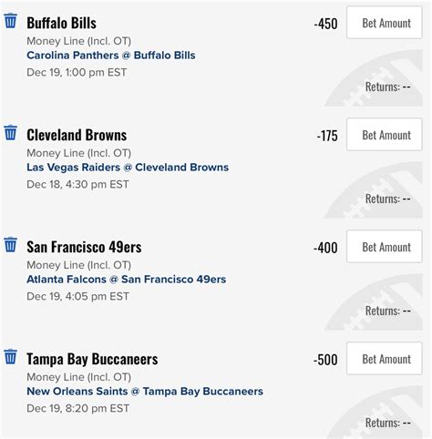Click Bet Amount input for Tampa Bay Buccaneers
The width and height of the screenshot is (432, 439).
tap(385, 359)
